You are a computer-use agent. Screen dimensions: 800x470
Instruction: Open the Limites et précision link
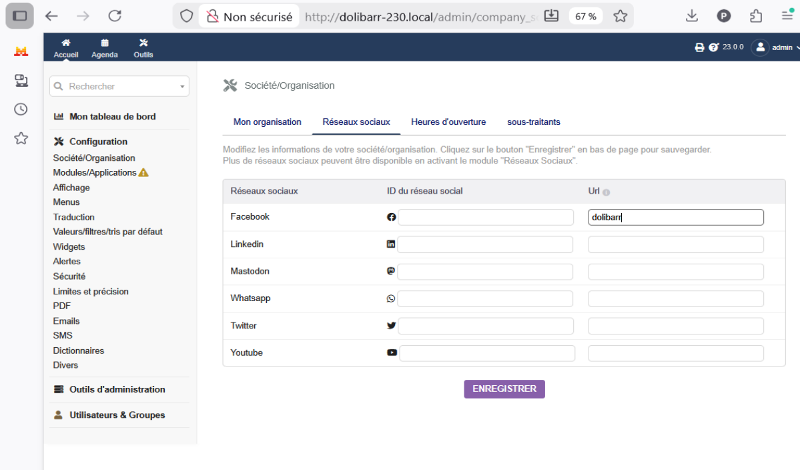point(91,291)
